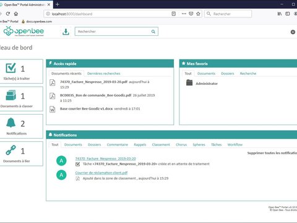The image size is (297, 223).
Task: Open Courrier de réclamation client.pdf link
Action: [x=101, y=173]
